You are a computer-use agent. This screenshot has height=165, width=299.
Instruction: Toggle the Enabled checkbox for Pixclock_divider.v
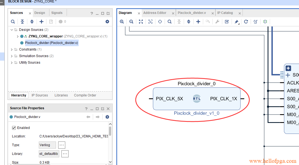point(14,128)
